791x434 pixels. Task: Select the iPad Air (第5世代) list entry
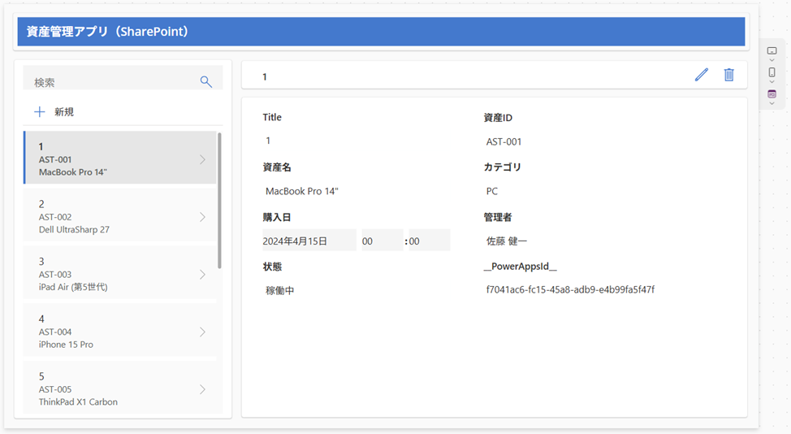[x=120, y=274]
